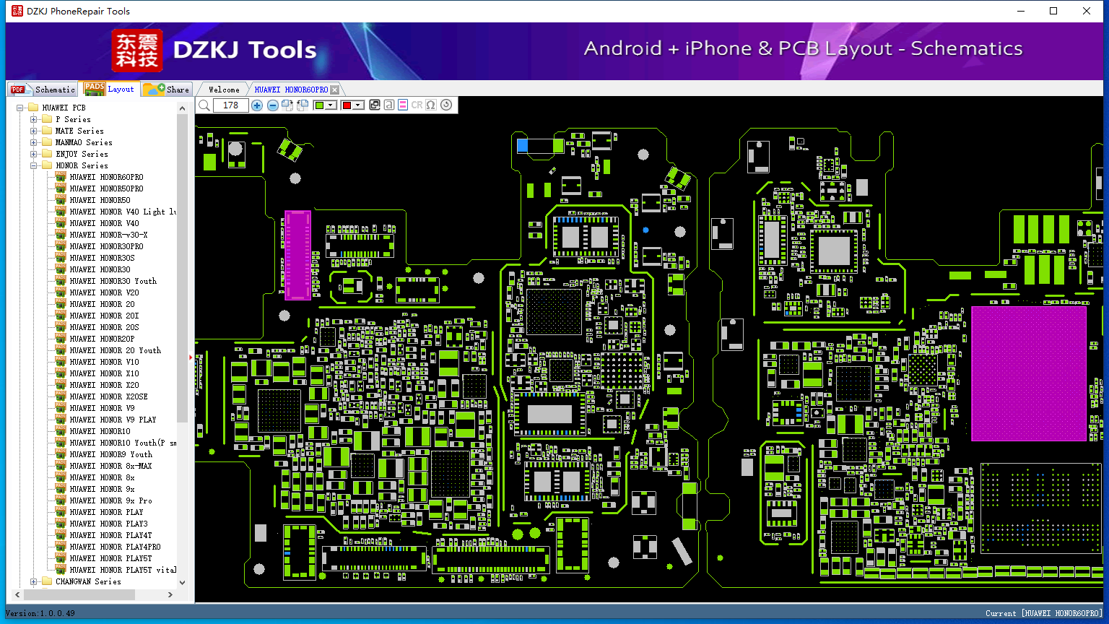Select HUAWEI HONOR20P entry
1109x624 pixels.
tap(102, 339)
